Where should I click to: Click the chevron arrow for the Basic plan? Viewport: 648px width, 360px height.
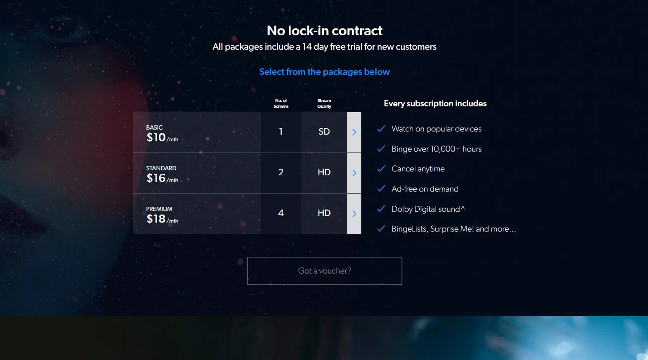coord(354,132)
